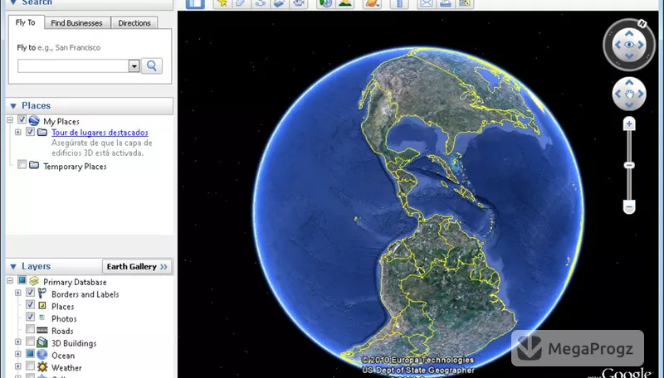Disable the Borders and Labels layer
Viewport: 664px width, 378px height.
click(30, 292)
